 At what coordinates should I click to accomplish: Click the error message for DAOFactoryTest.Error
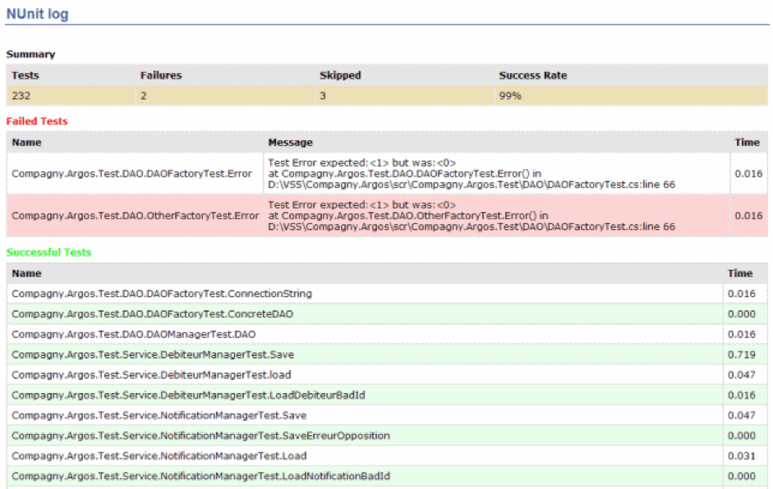click(x=472, y=173)
